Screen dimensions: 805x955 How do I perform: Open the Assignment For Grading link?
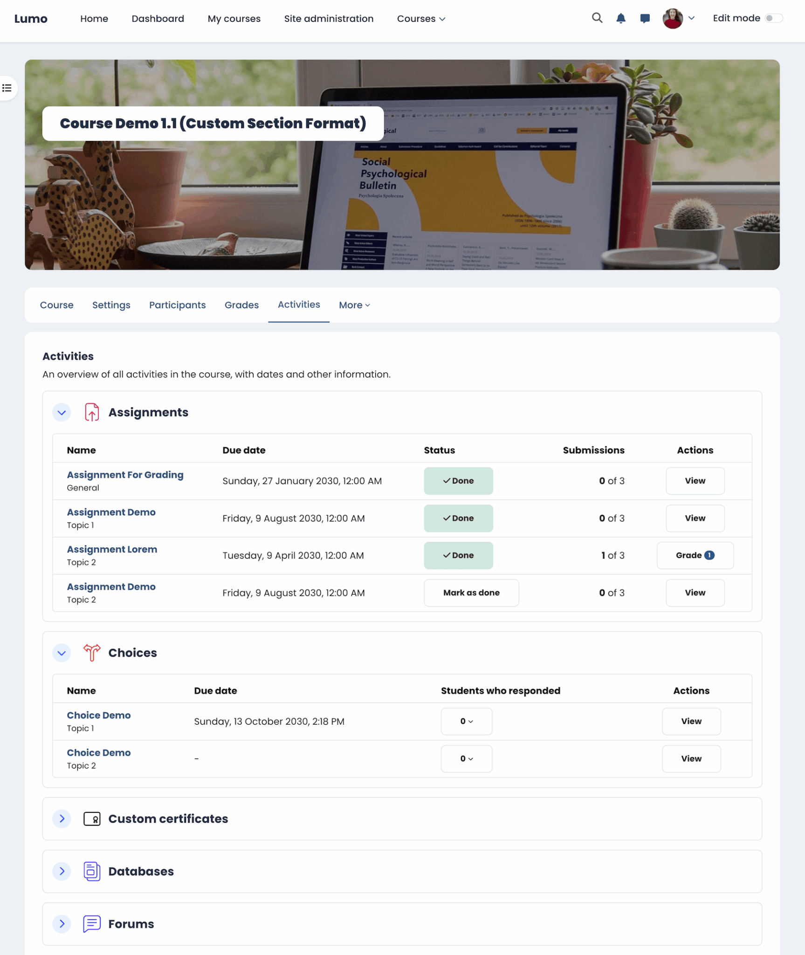[125, 474]
